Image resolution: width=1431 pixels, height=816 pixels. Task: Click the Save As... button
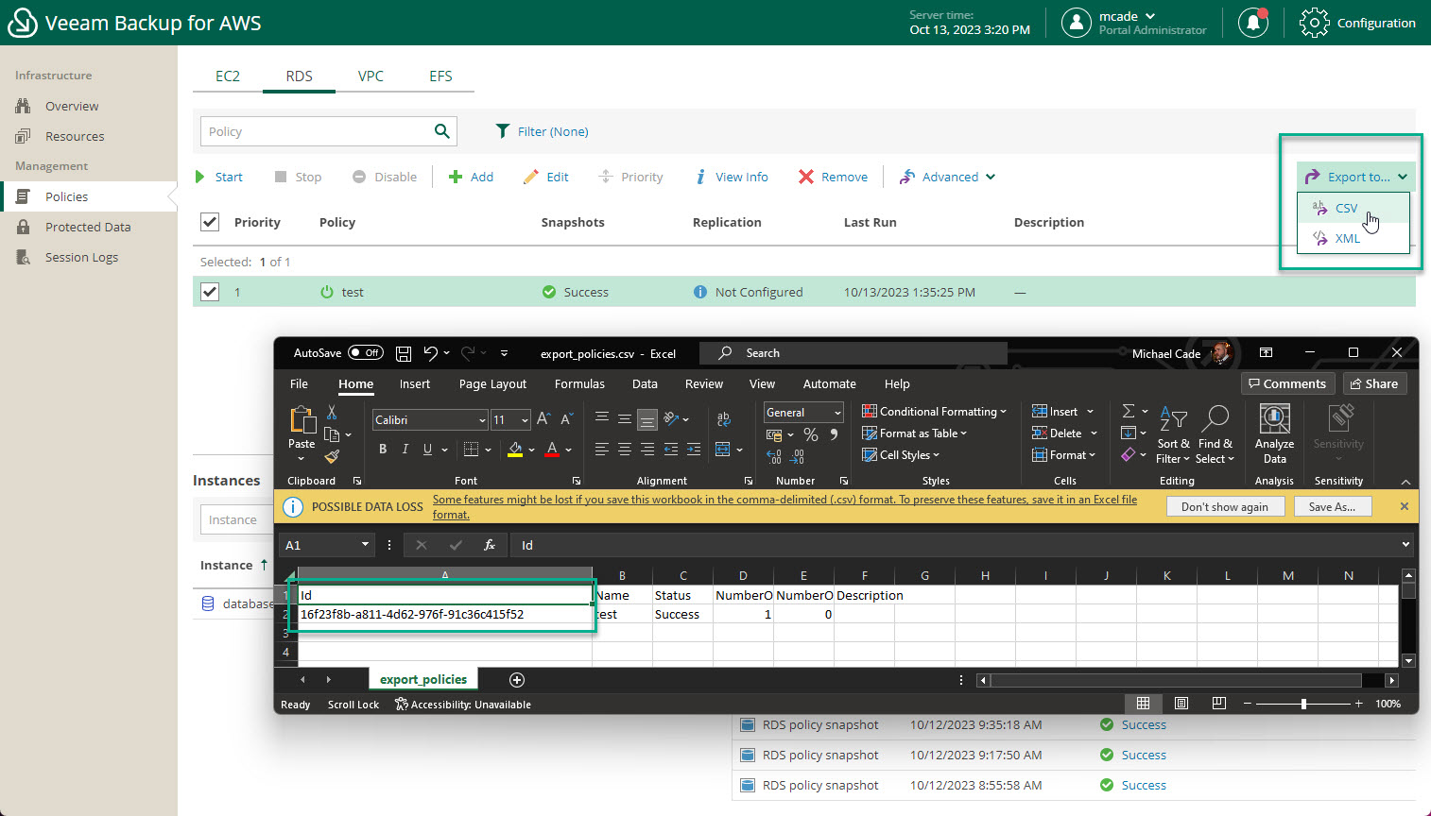[x=1332, y=507]
